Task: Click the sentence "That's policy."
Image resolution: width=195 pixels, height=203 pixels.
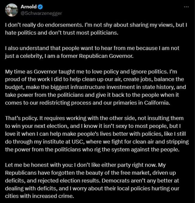Action: coord(19,118)
